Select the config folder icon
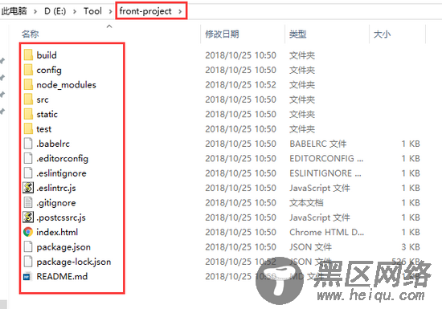The width and height of the screenshot is (442, 309). [x=28, y=70]
